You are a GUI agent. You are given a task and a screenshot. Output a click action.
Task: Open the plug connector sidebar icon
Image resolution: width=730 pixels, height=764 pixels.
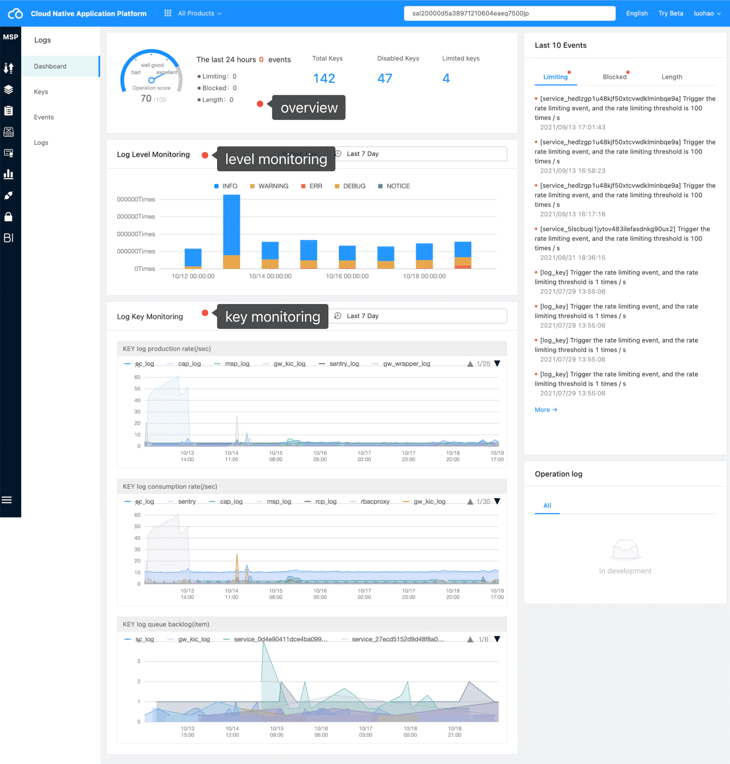(x=8, y=195)
